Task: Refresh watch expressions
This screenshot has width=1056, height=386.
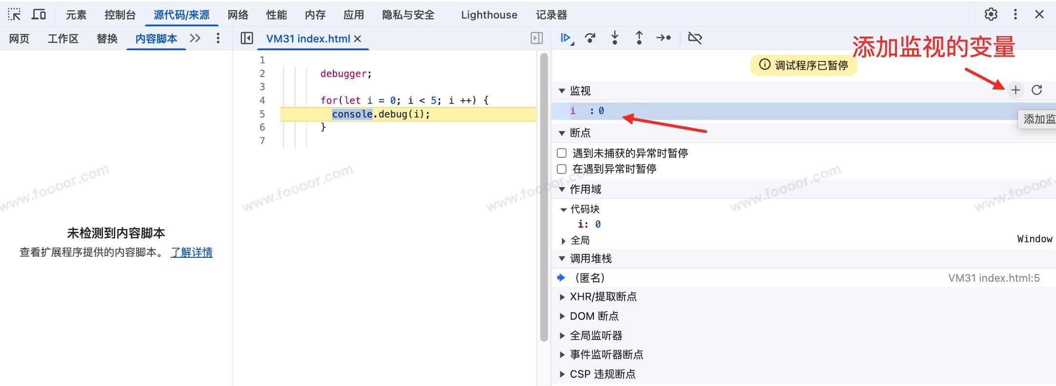Action: (x=1037, y=90)
